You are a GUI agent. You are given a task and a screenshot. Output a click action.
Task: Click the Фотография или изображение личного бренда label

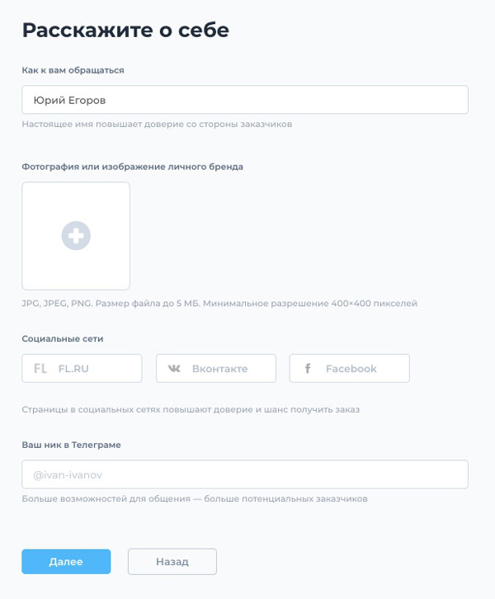coord(133,167)
